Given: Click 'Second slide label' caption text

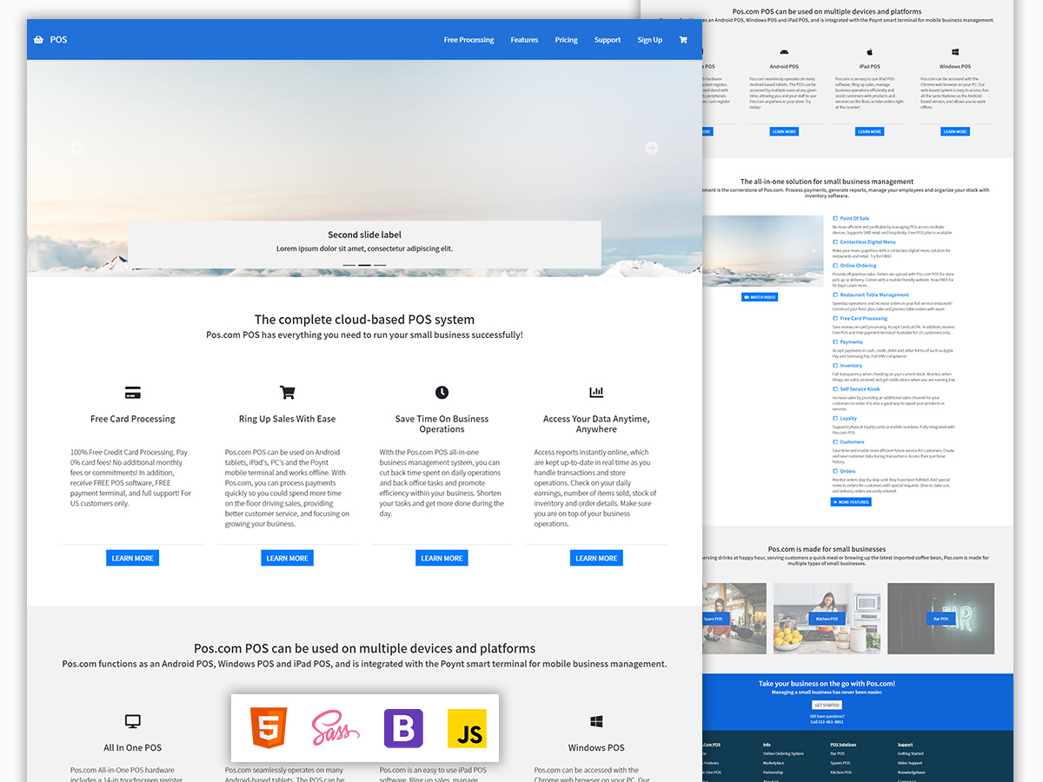Looking at the screenshot, I should 364,235.
